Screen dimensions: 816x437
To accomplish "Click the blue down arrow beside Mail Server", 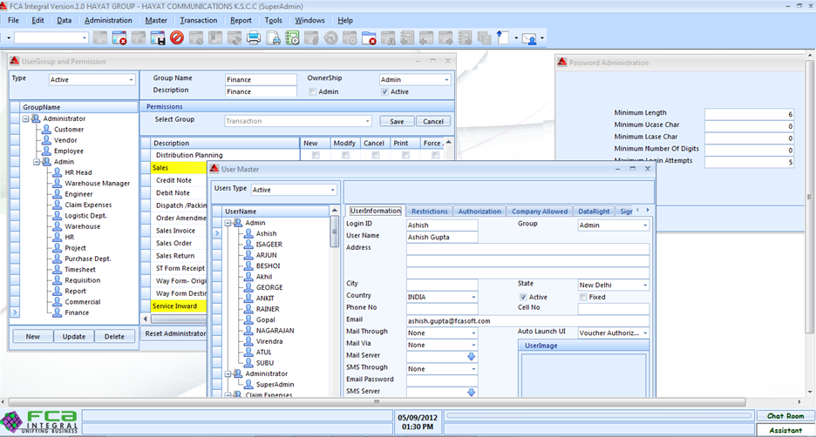I will pos(472,356).
